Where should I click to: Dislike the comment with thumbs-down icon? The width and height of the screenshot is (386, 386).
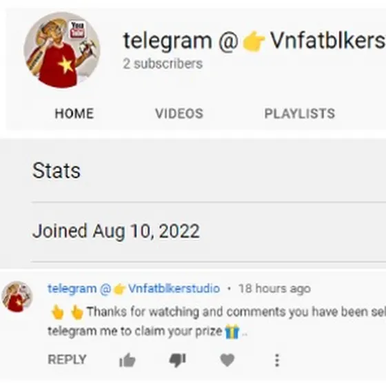click(x=177, y=360)
